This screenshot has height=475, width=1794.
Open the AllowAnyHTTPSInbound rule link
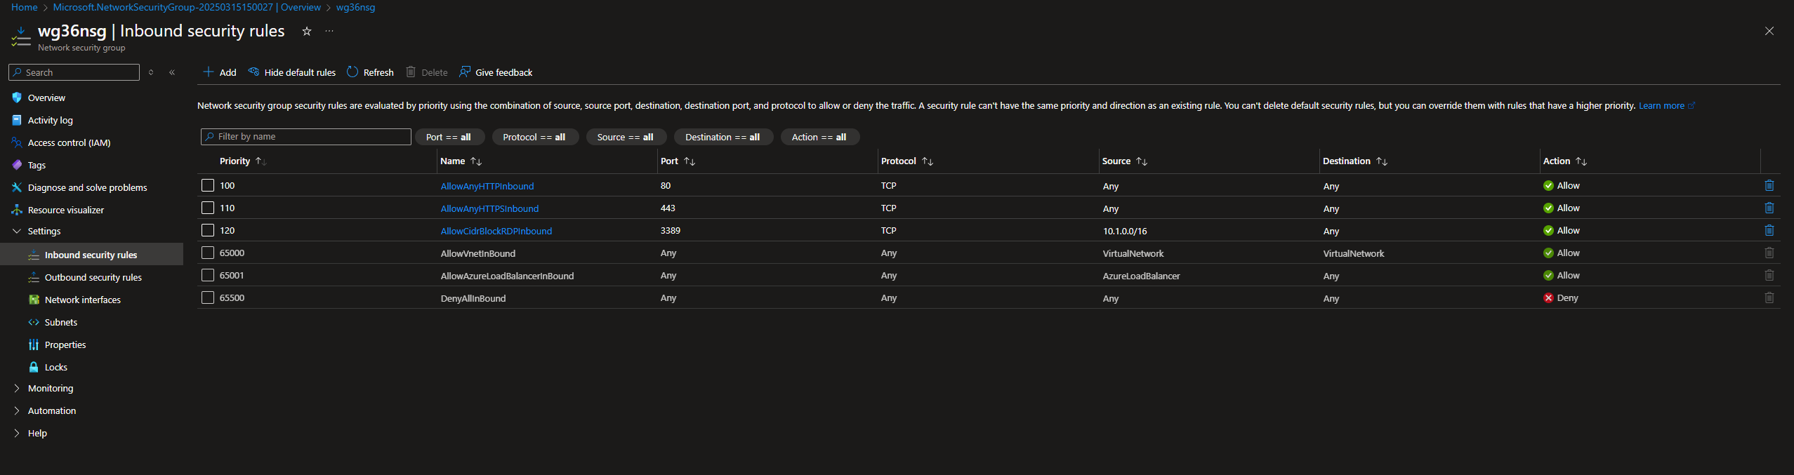[489, 208]
